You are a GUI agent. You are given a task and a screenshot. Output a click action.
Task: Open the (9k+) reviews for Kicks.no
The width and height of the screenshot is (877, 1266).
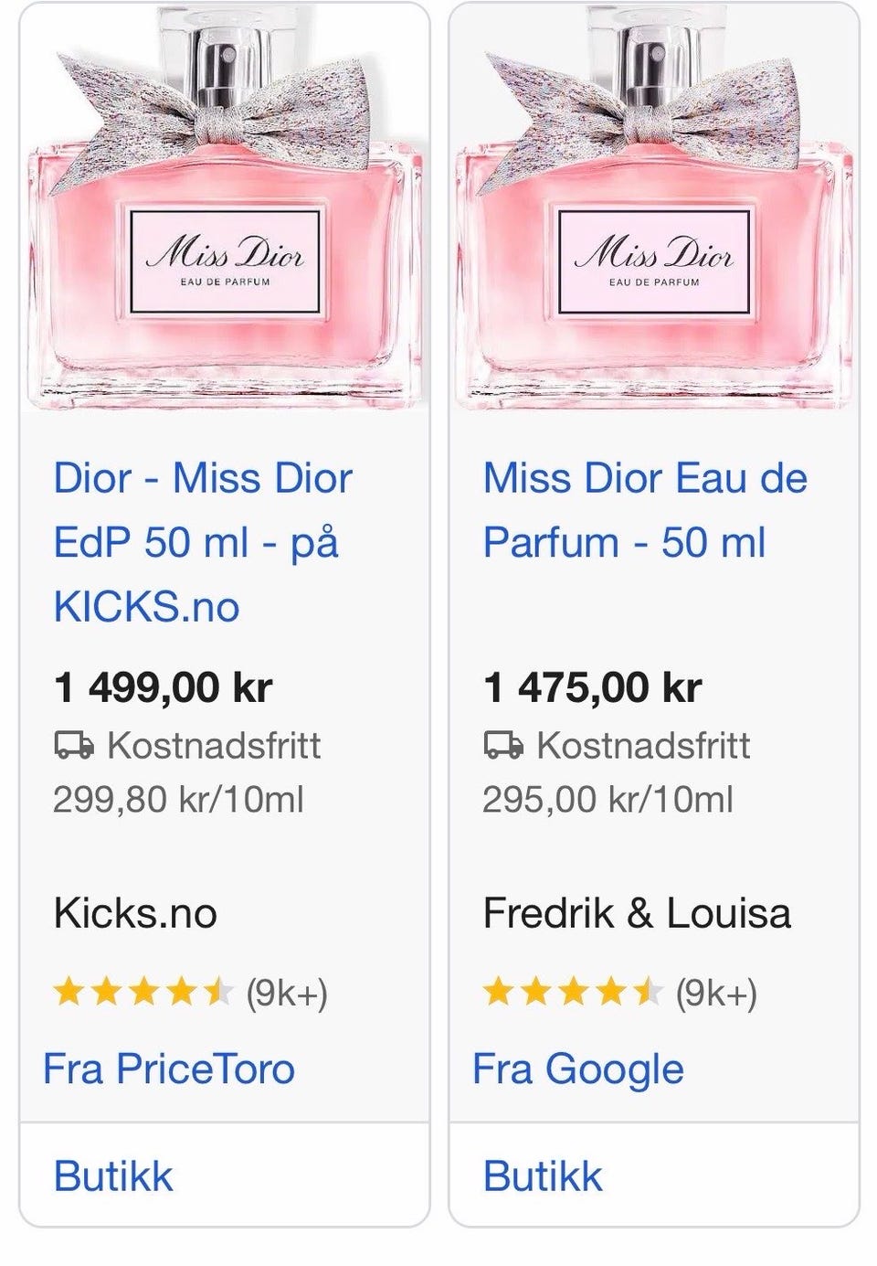click(x=287, y=993)
